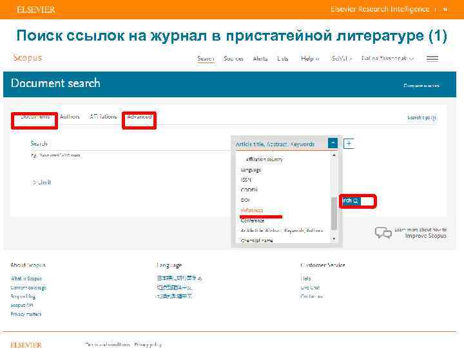Click the Scopus logo
This screenshot has height=348, width=464.
28,58
